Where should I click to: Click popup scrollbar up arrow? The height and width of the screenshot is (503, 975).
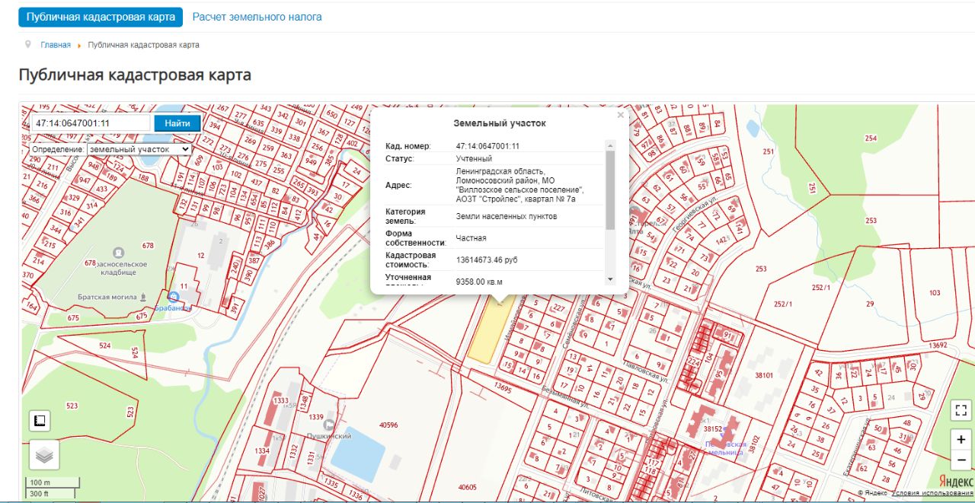[x=609, y=145]
